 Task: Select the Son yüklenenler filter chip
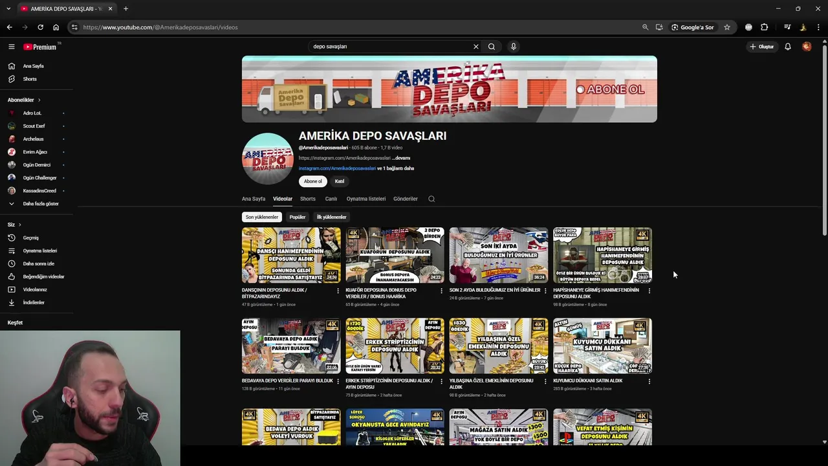tap(262, 217)
